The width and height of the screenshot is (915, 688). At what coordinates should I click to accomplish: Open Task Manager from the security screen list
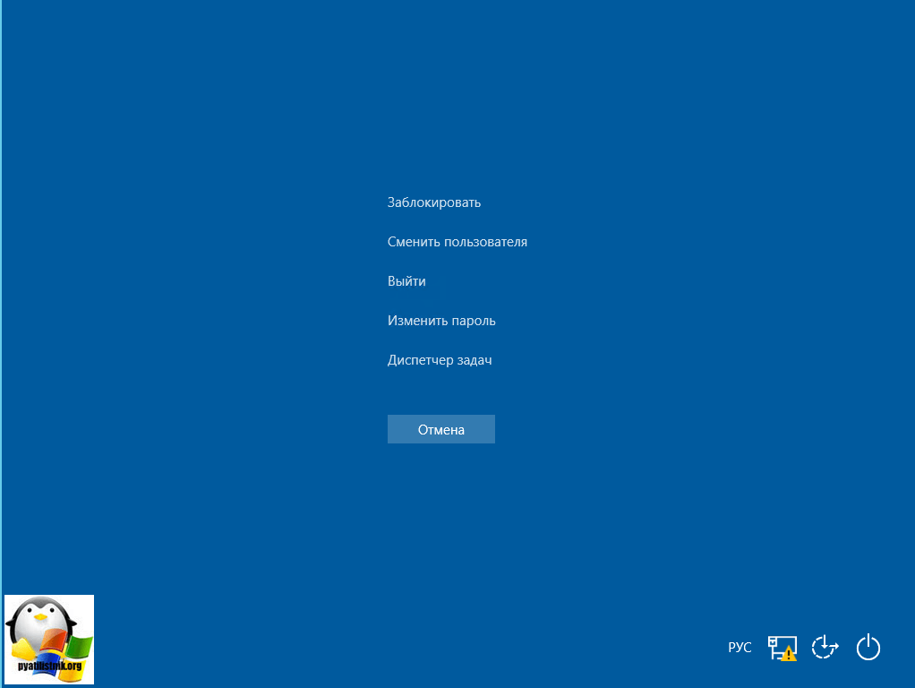coord(440,360)
